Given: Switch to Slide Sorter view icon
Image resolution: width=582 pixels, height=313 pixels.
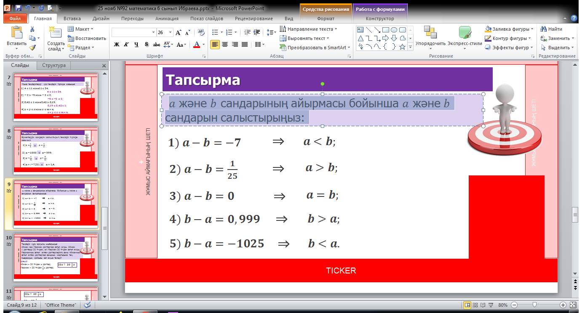Looking at the screenshot, I should 476,305.
